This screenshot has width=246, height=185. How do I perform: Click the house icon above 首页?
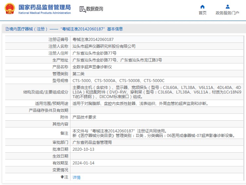pos(202,7)
